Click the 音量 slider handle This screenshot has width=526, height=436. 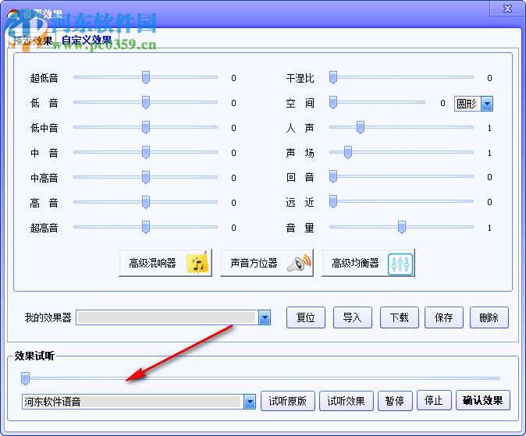coord(402,227)
